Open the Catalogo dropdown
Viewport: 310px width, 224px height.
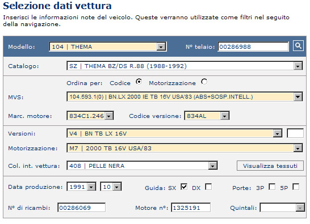pyautogui.click(x=185, y=66)
